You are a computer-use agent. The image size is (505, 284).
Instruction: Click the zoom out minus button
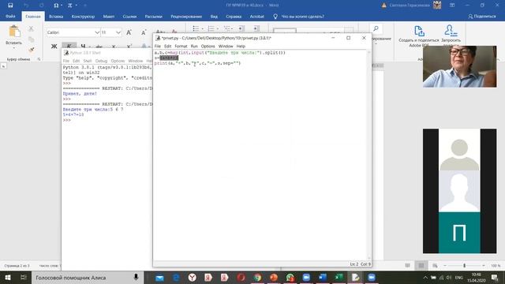[x=445, y=266]
